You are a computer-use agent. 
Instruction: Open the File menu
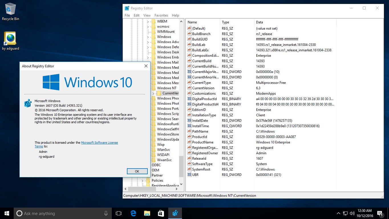[x=127, y=15]
